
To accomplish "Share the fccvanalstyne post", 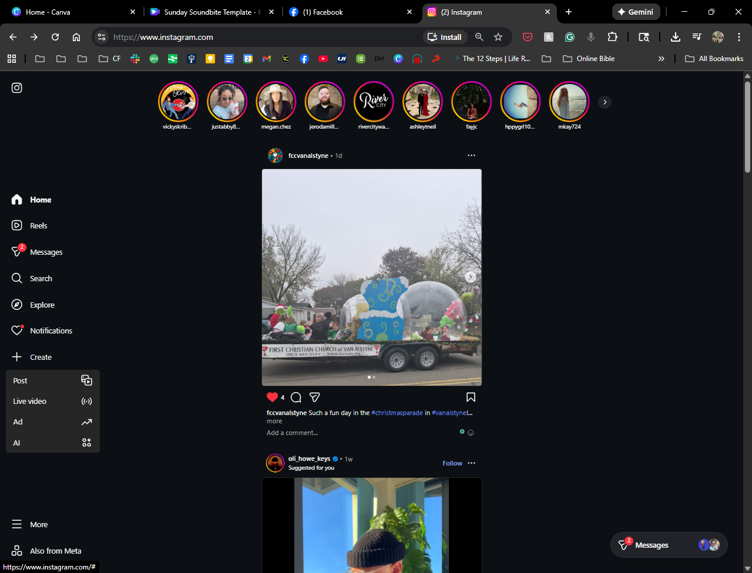I will 315,397.
